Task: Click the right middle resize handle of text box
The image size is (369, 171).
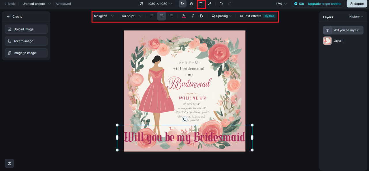Action: pos(252,138)
